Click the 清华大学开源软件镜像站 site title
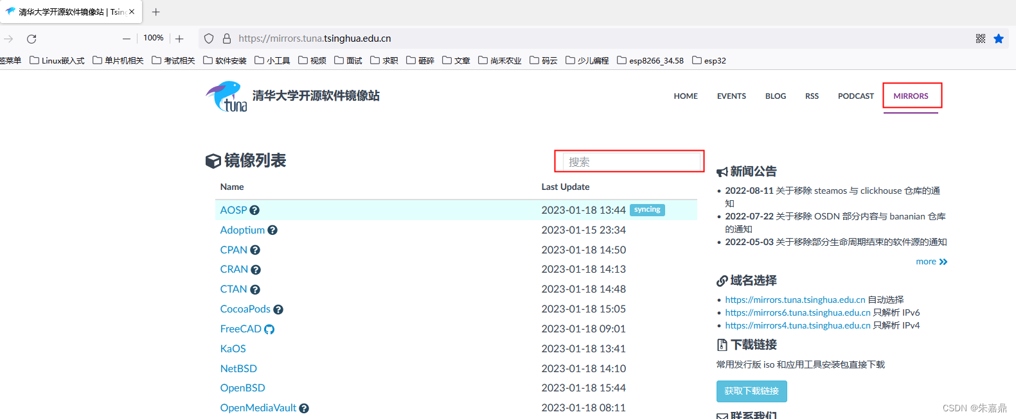This screenshot has width=1016, height=419. coord(316,96)
